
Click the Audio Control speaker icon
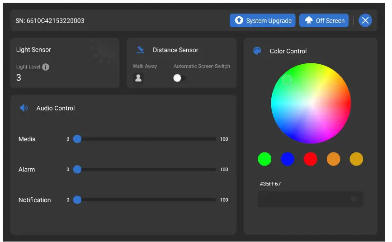pos(24,108)
